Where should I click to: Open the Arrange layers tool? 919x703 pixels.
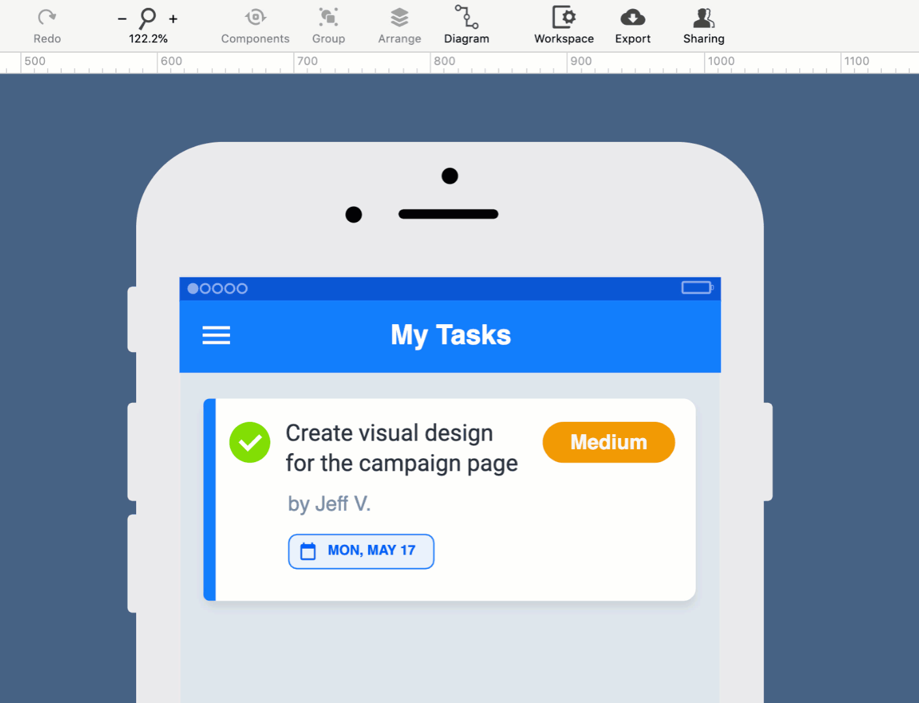coord(399,18)
